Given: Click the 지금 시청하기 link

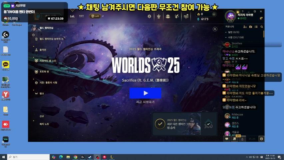Looking at the screenshot, I should click(x=145, y=102).
